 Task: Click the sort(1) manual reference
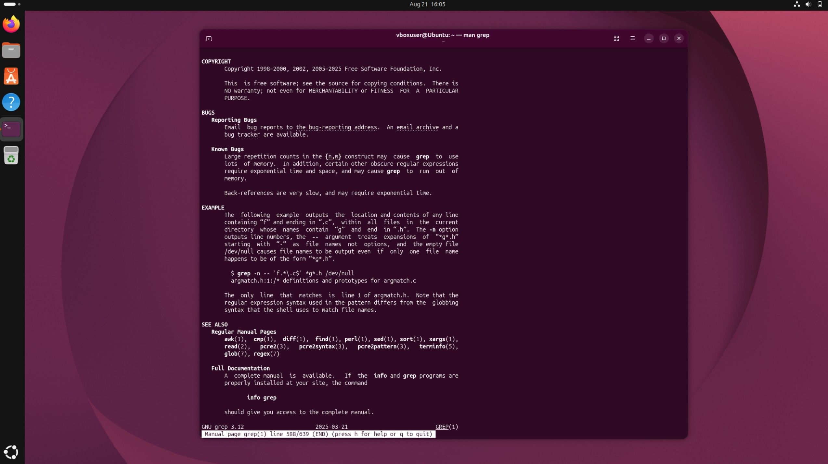pyautogui.click(x=411, y=339)
